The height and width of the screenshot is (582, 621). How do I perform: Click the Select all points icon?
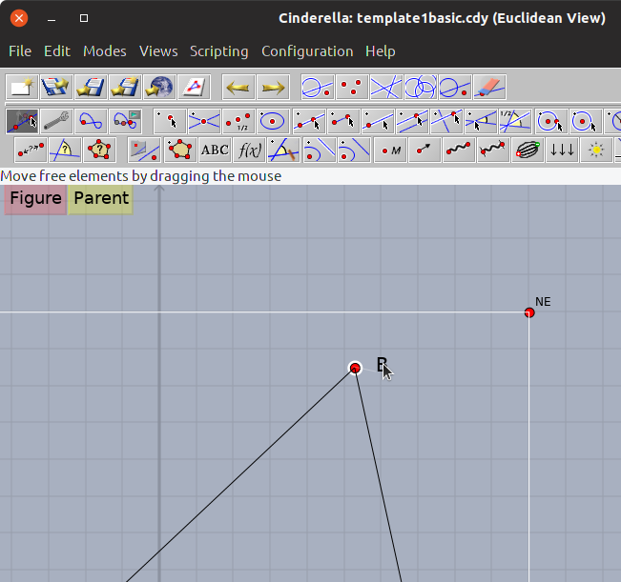[352, 87]
